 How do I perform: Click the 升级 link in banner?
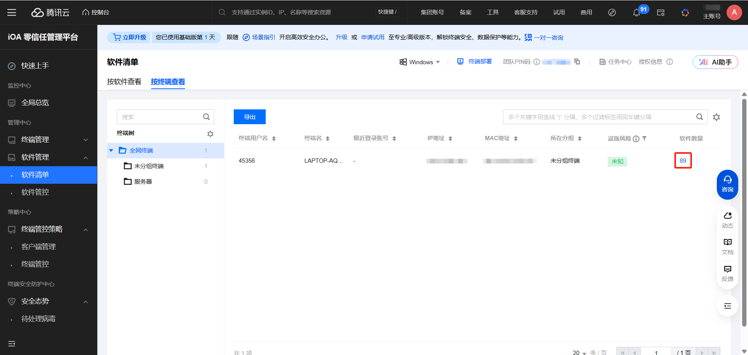[341, 37]
